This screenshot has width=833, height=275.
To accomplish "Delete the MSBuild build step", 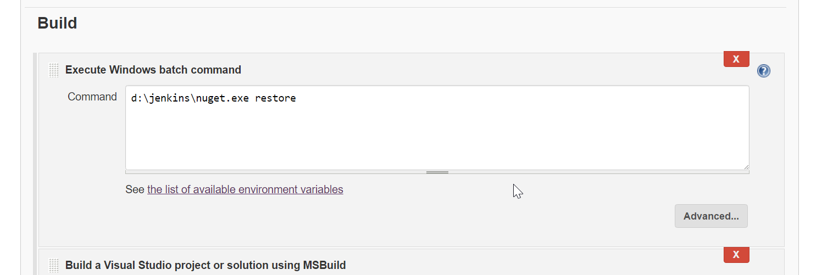I will pyautogui.click(x=736, y=255).
